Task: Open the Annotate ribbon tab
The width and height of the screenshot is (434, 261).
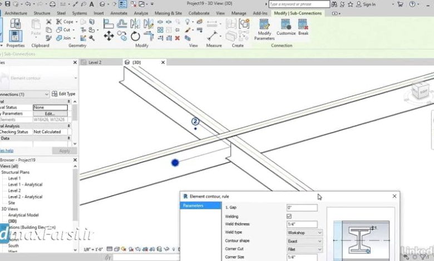Action: (x=119, y=13)
